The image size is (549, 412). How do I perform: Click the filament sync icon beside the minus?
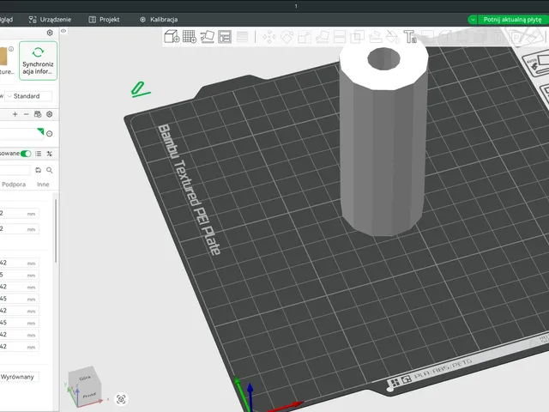click(x=38, y=114)
